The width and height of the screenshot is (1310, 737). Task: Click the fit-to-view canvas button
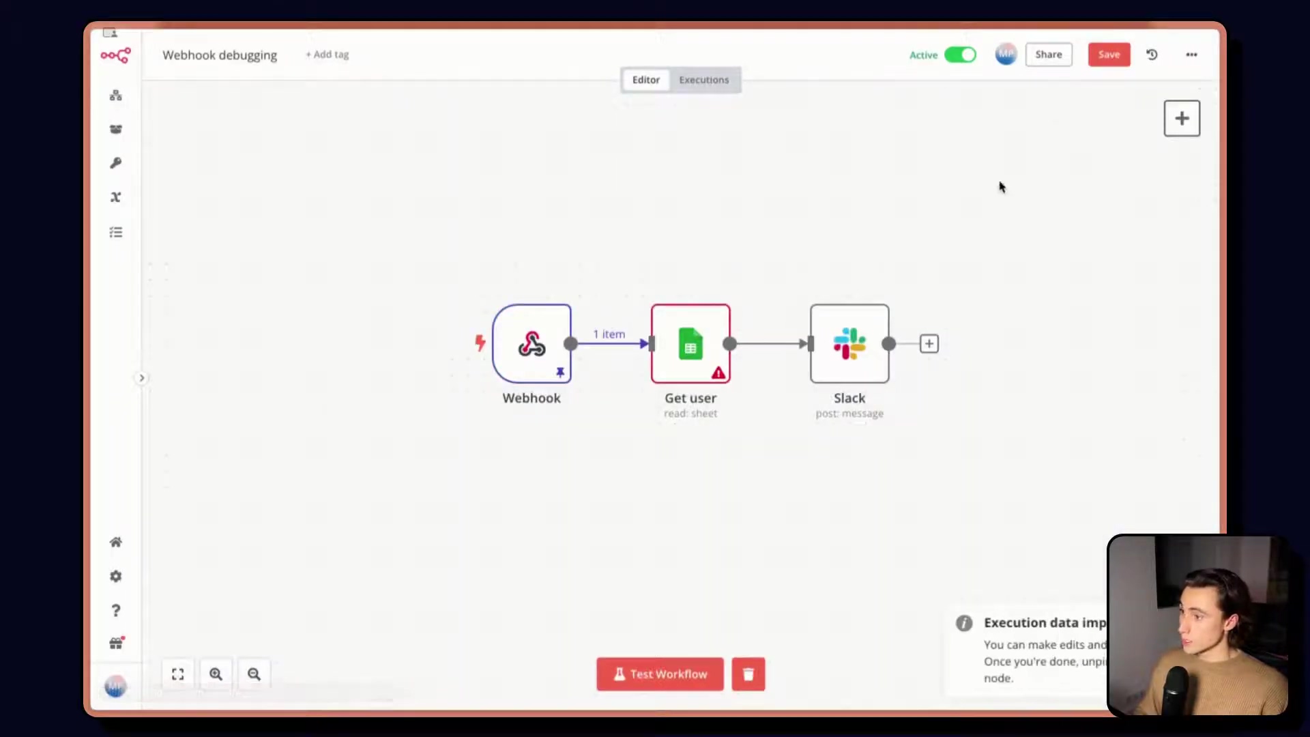click(x=178, y=674)
